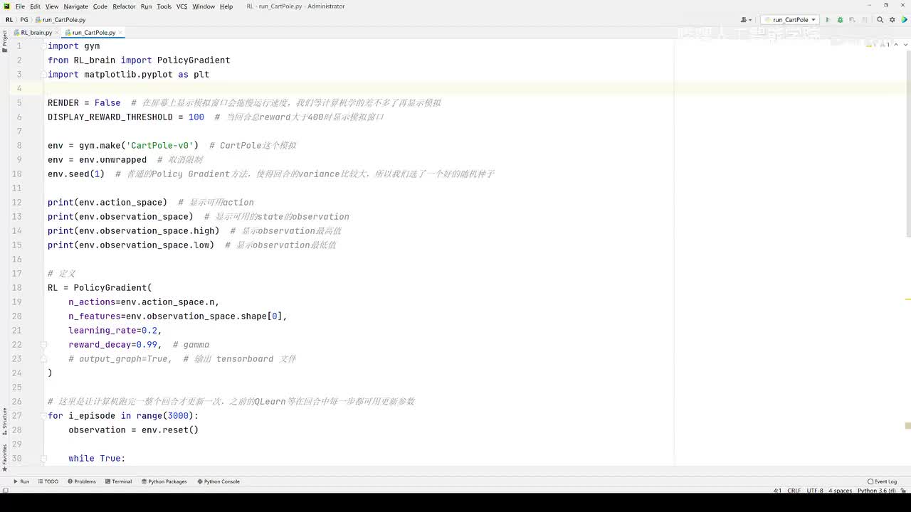Image resolution: width=911 pixels, height=512 pixels.
Task: Open the Code menu
Action: 100,6
